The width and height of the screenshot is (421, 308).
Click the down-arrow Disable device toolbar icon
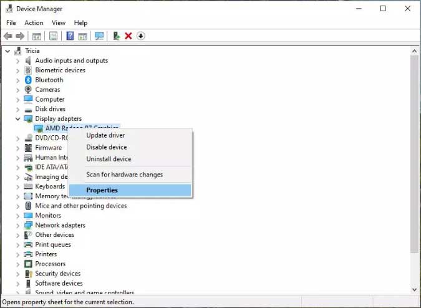[141, 36]
